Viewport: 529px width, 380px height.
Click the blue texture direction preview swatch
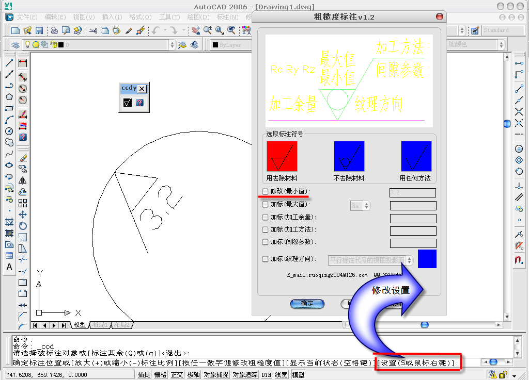click(427, 259)
